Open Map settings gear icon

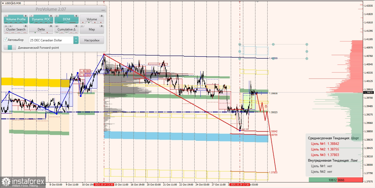pos(102,26)
